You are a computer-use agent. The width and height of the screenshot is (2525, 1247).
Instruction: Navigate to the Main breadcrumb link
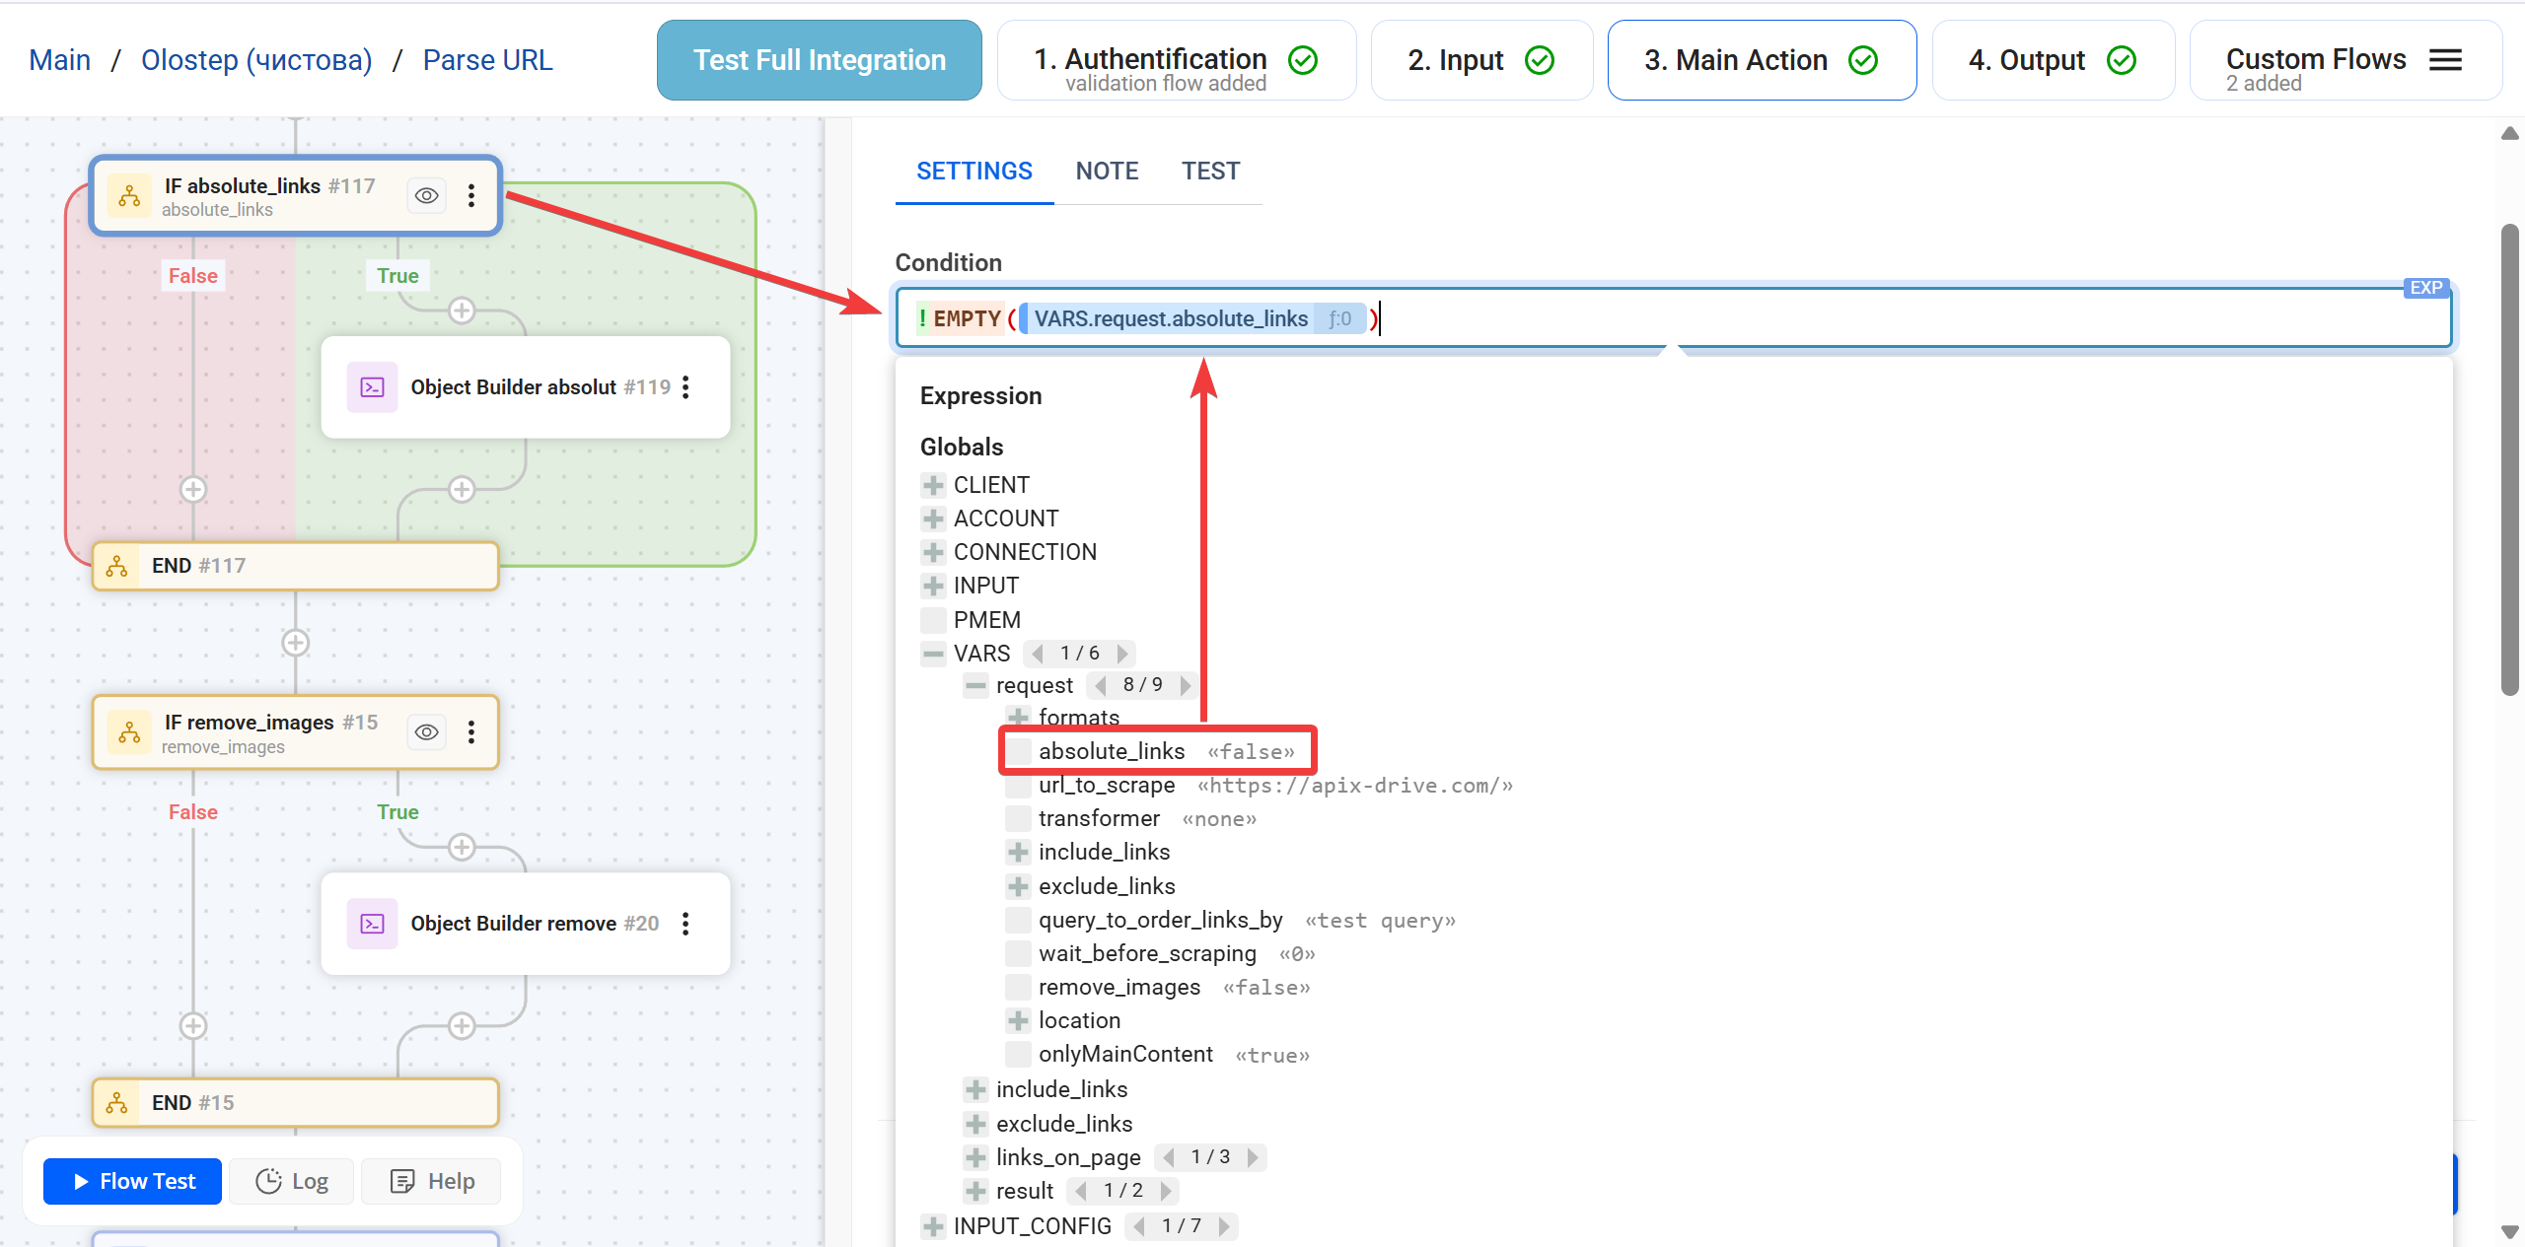[59, 59]
